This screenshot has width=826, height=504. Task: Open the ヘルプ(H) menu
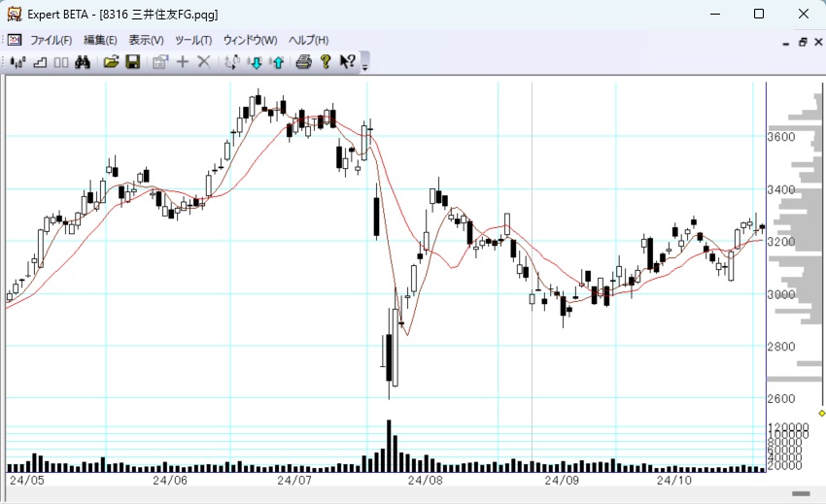pyautogui.click(x=308, y=40)
